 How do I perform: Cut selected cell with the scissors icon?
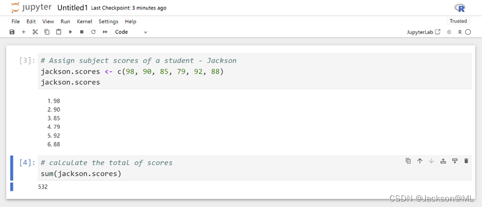tap(35, 32)
